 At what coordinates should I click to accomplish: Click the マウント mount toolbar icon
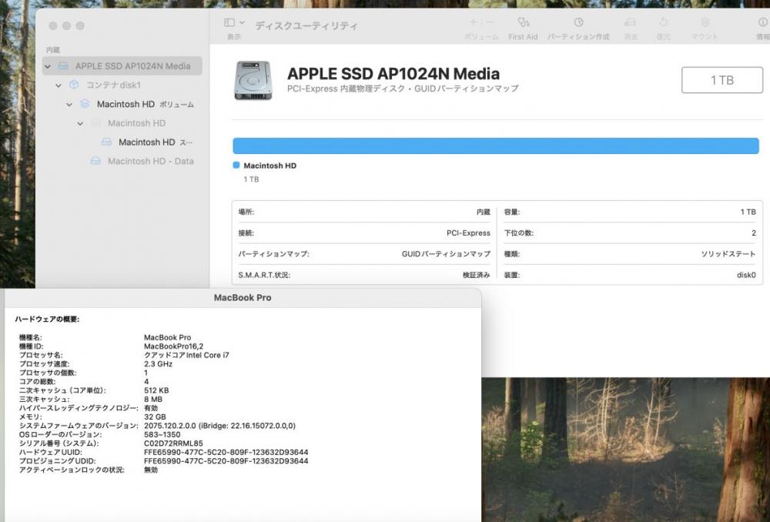click(x=705, y=22)
